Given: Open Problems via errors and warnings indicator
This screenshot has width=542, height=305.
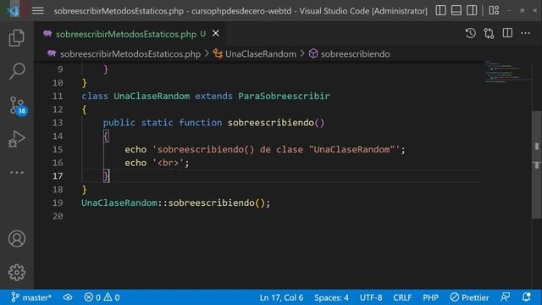Looking at the screenshot, I should click(102, 297).
